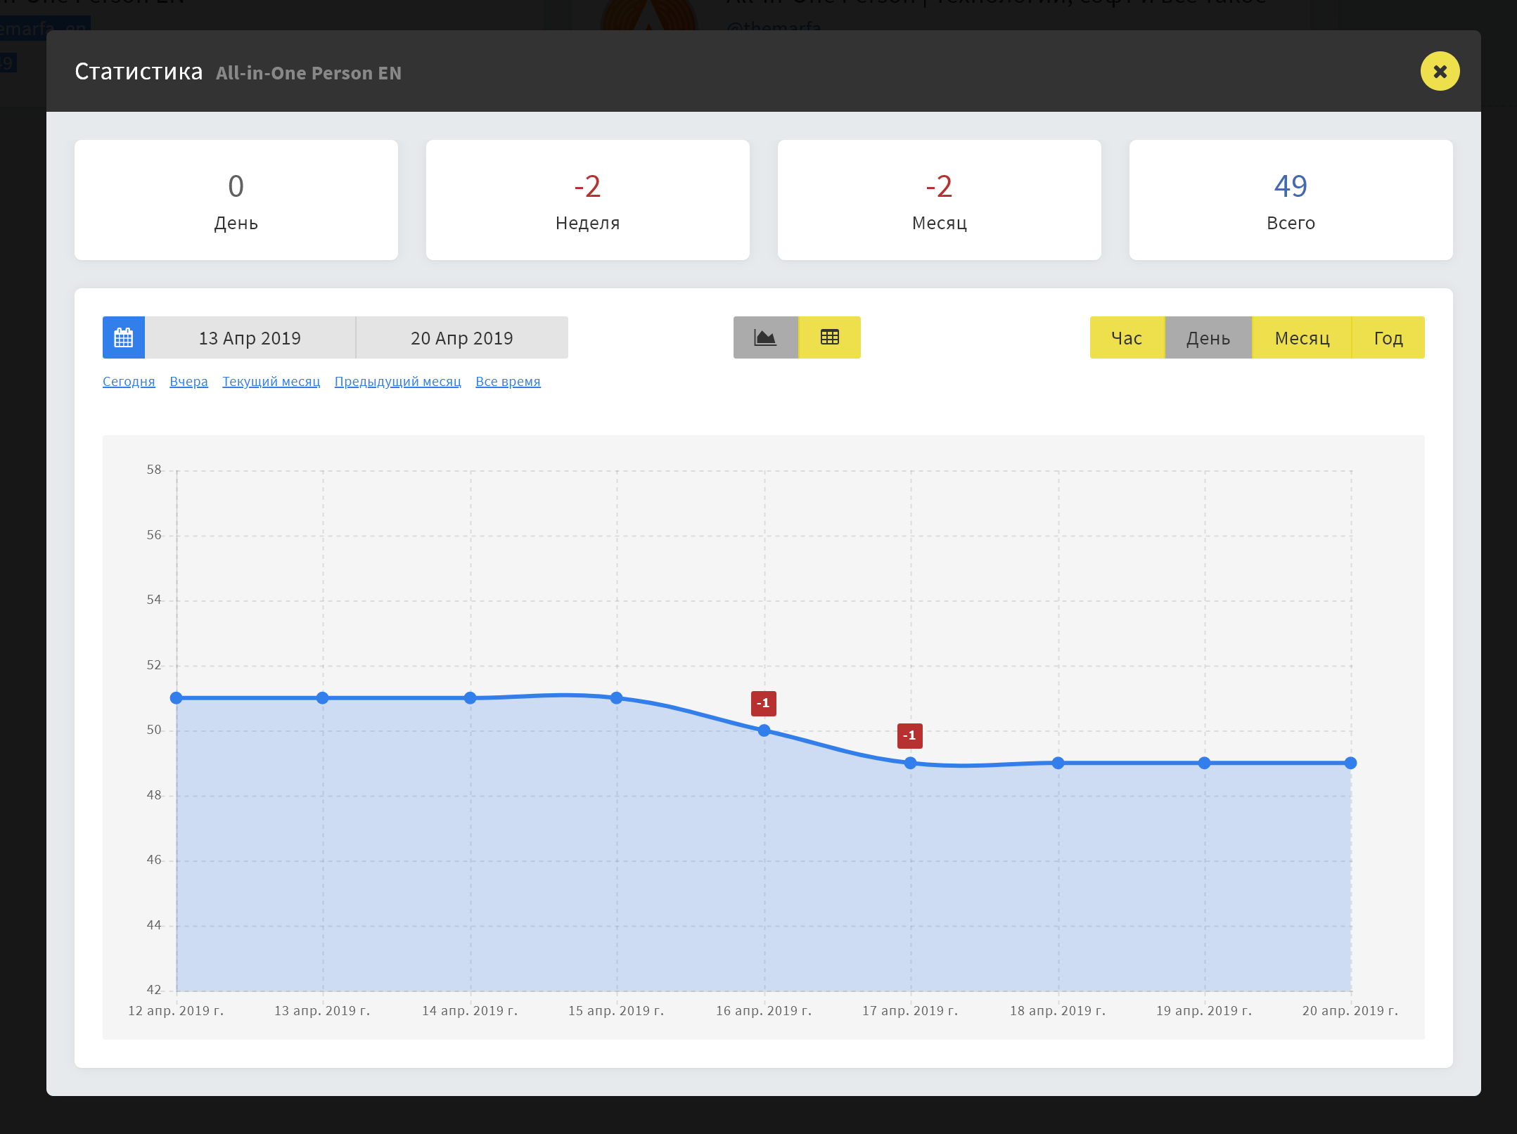Click the Неделя -2 card

coord(587,200)
